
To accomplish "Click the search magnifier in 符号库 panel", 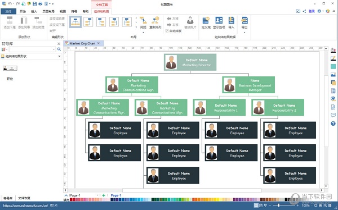I will pyautogui.click(x=59, y=49).
